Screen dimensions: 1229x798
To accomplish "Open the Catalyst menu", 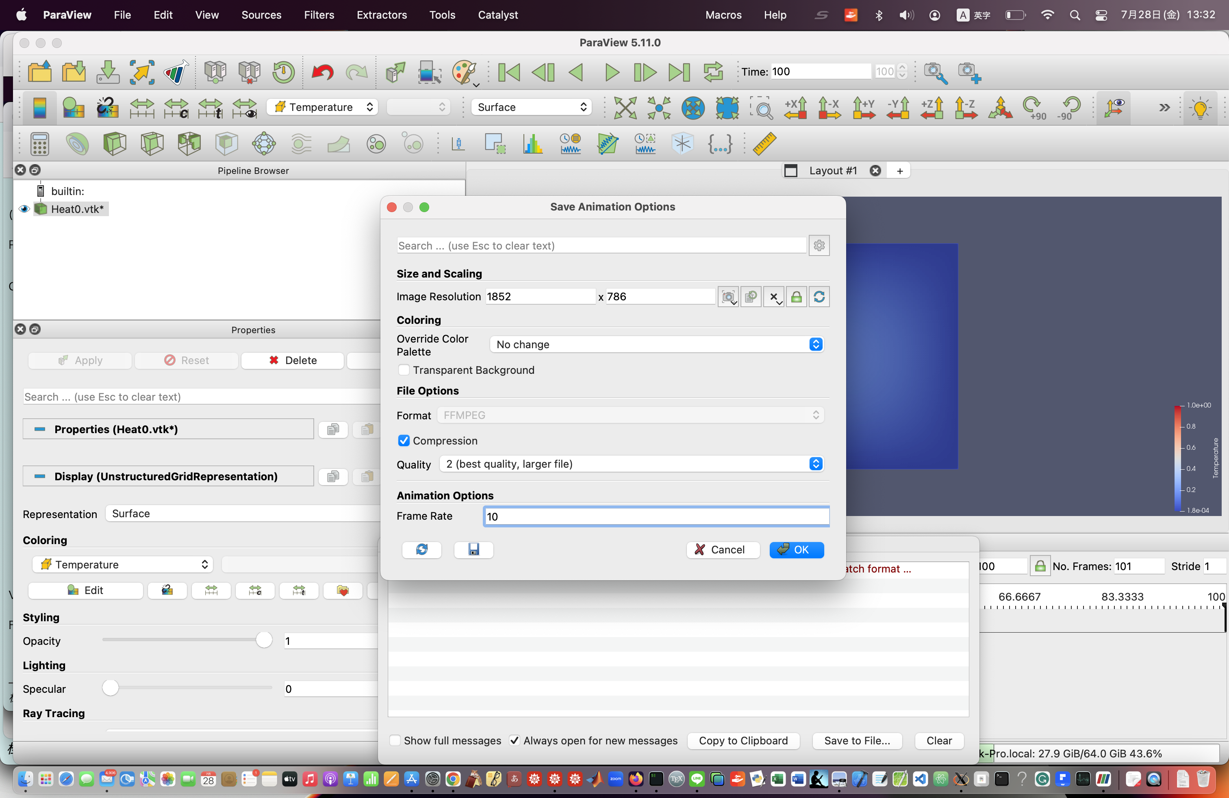I will coord(497,15).
